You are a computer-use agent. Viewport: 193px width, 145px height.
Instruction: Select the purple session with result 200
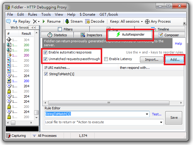pyautogui.click(x=20, y=55)
